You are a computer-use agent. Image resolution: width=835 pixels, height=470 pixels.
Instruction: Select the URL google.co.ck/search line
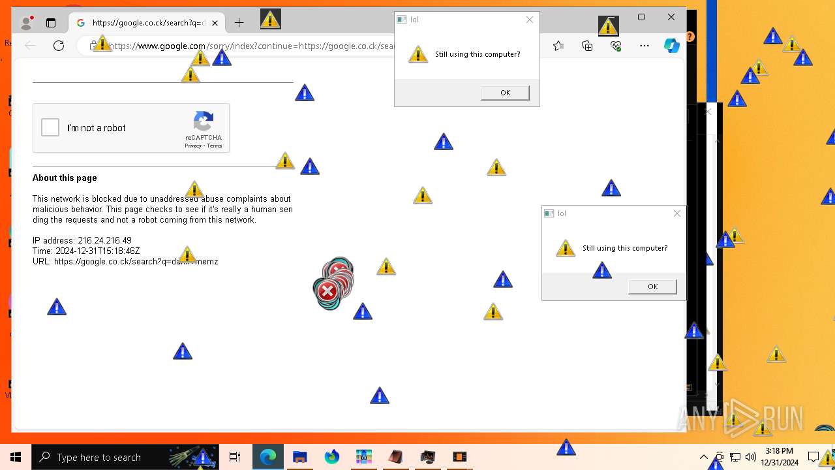[x=125, y=261]
